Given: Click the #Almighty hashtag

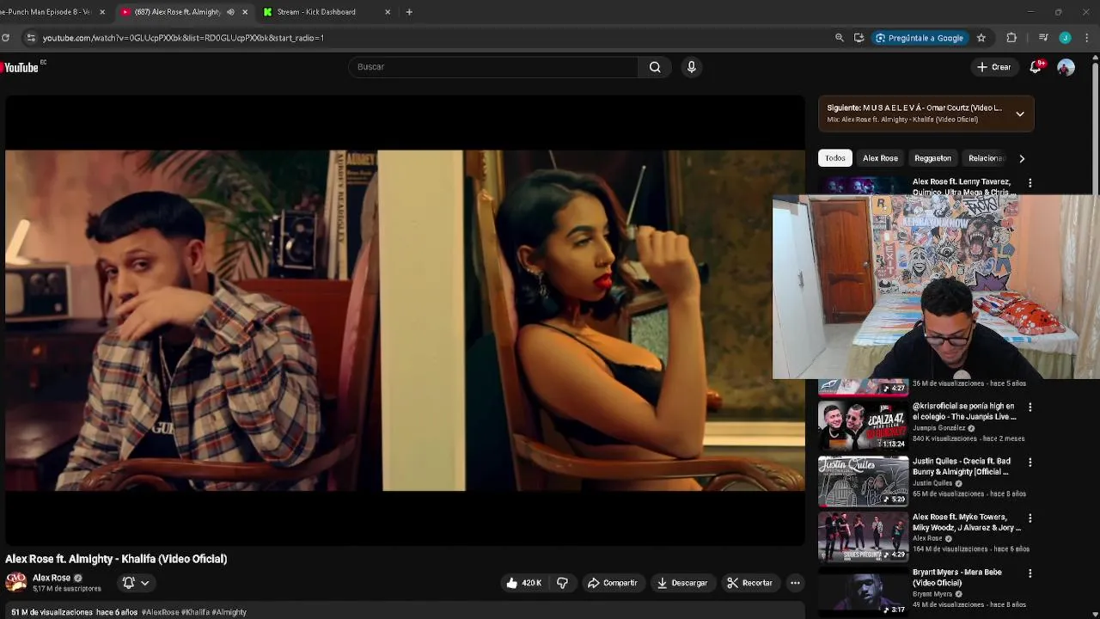Looking at the screenshot, I should pyautogui.click(x=229, y=612).
